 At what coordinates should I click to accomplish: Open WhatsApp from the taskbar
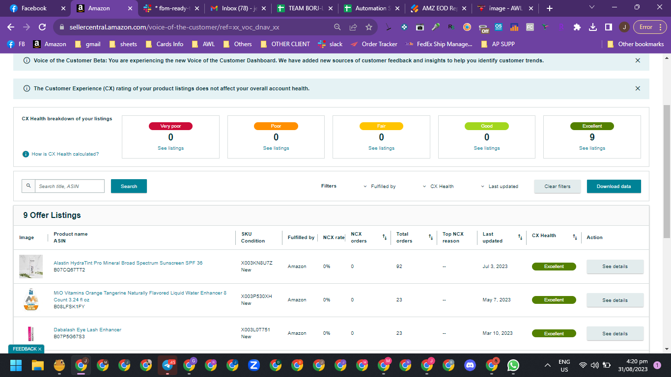point(513,365)
